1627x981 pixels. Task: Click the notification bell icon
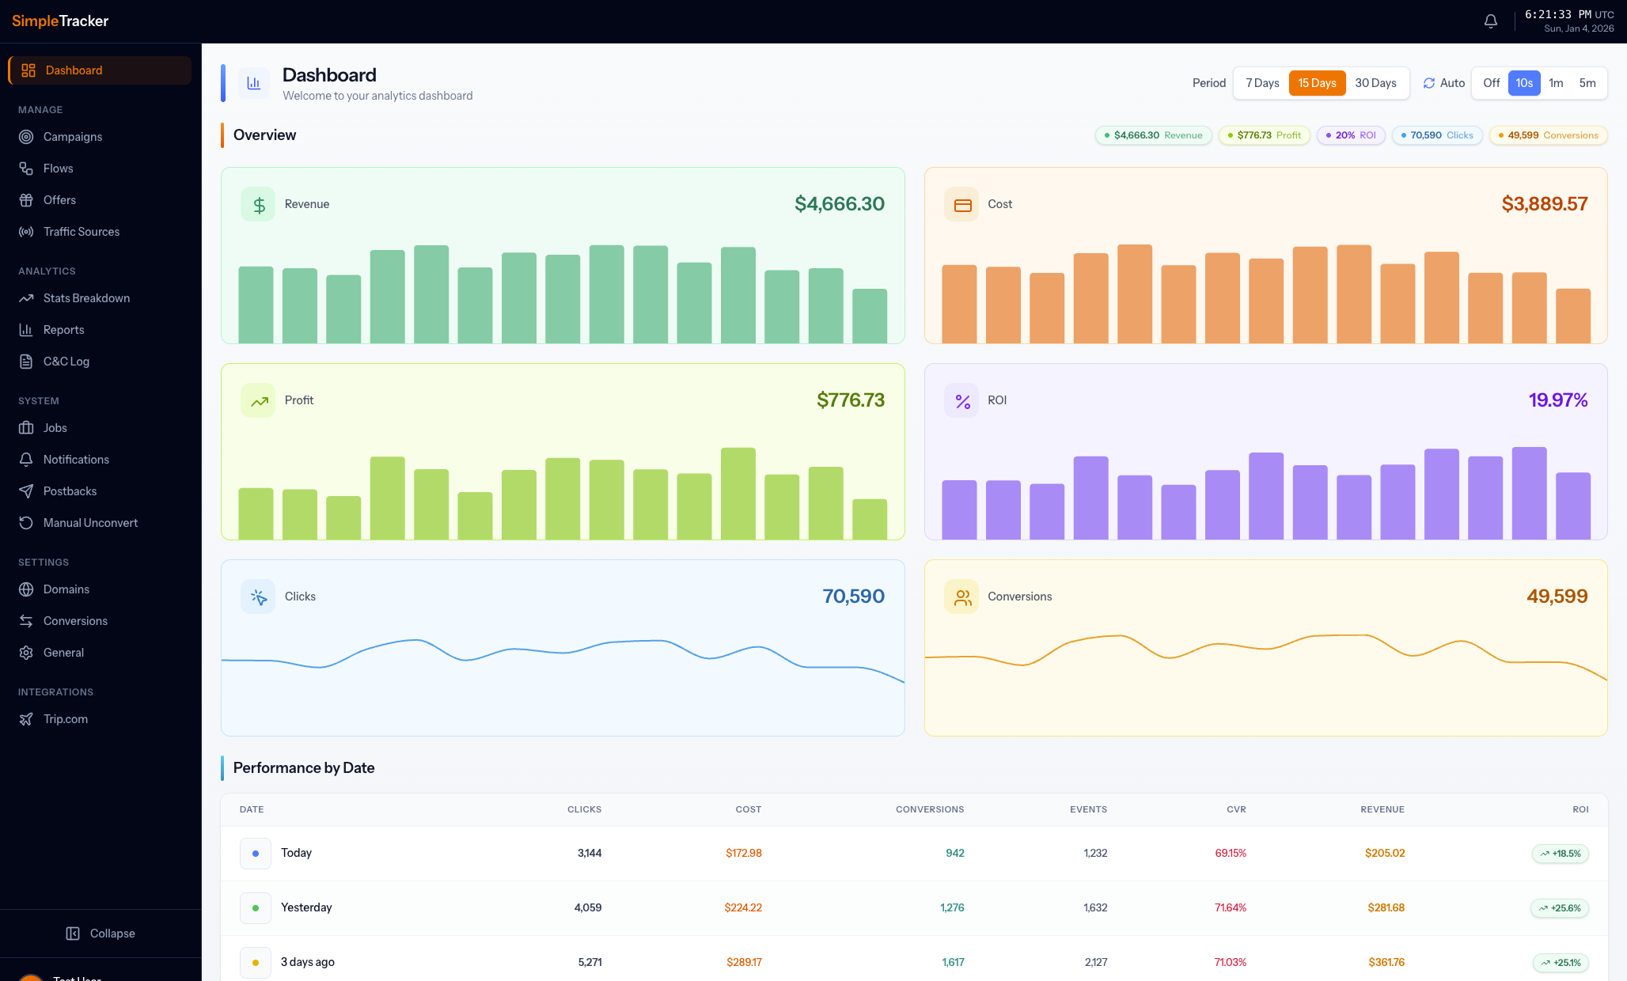tap(1490, 20)
